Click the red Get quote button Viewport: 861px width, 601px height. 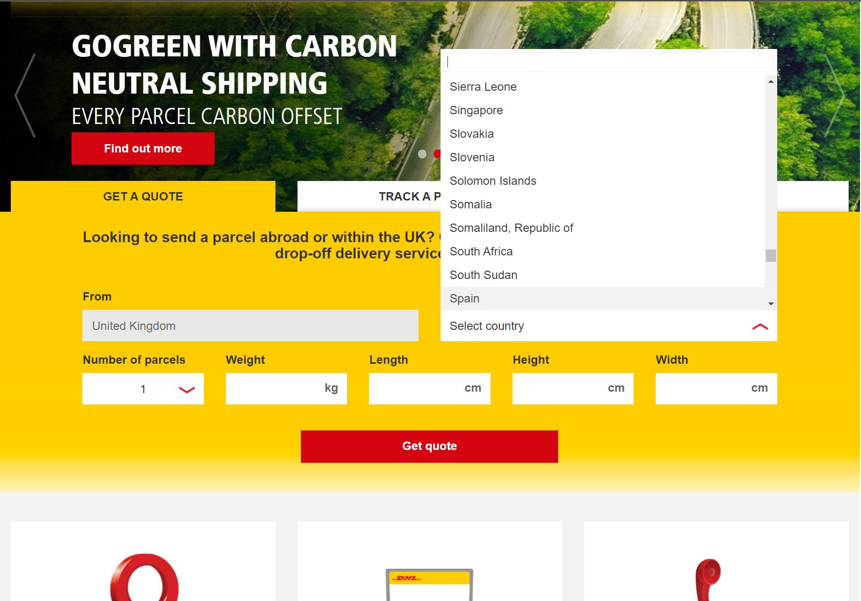pyautogui.click(x=429, y=446)
